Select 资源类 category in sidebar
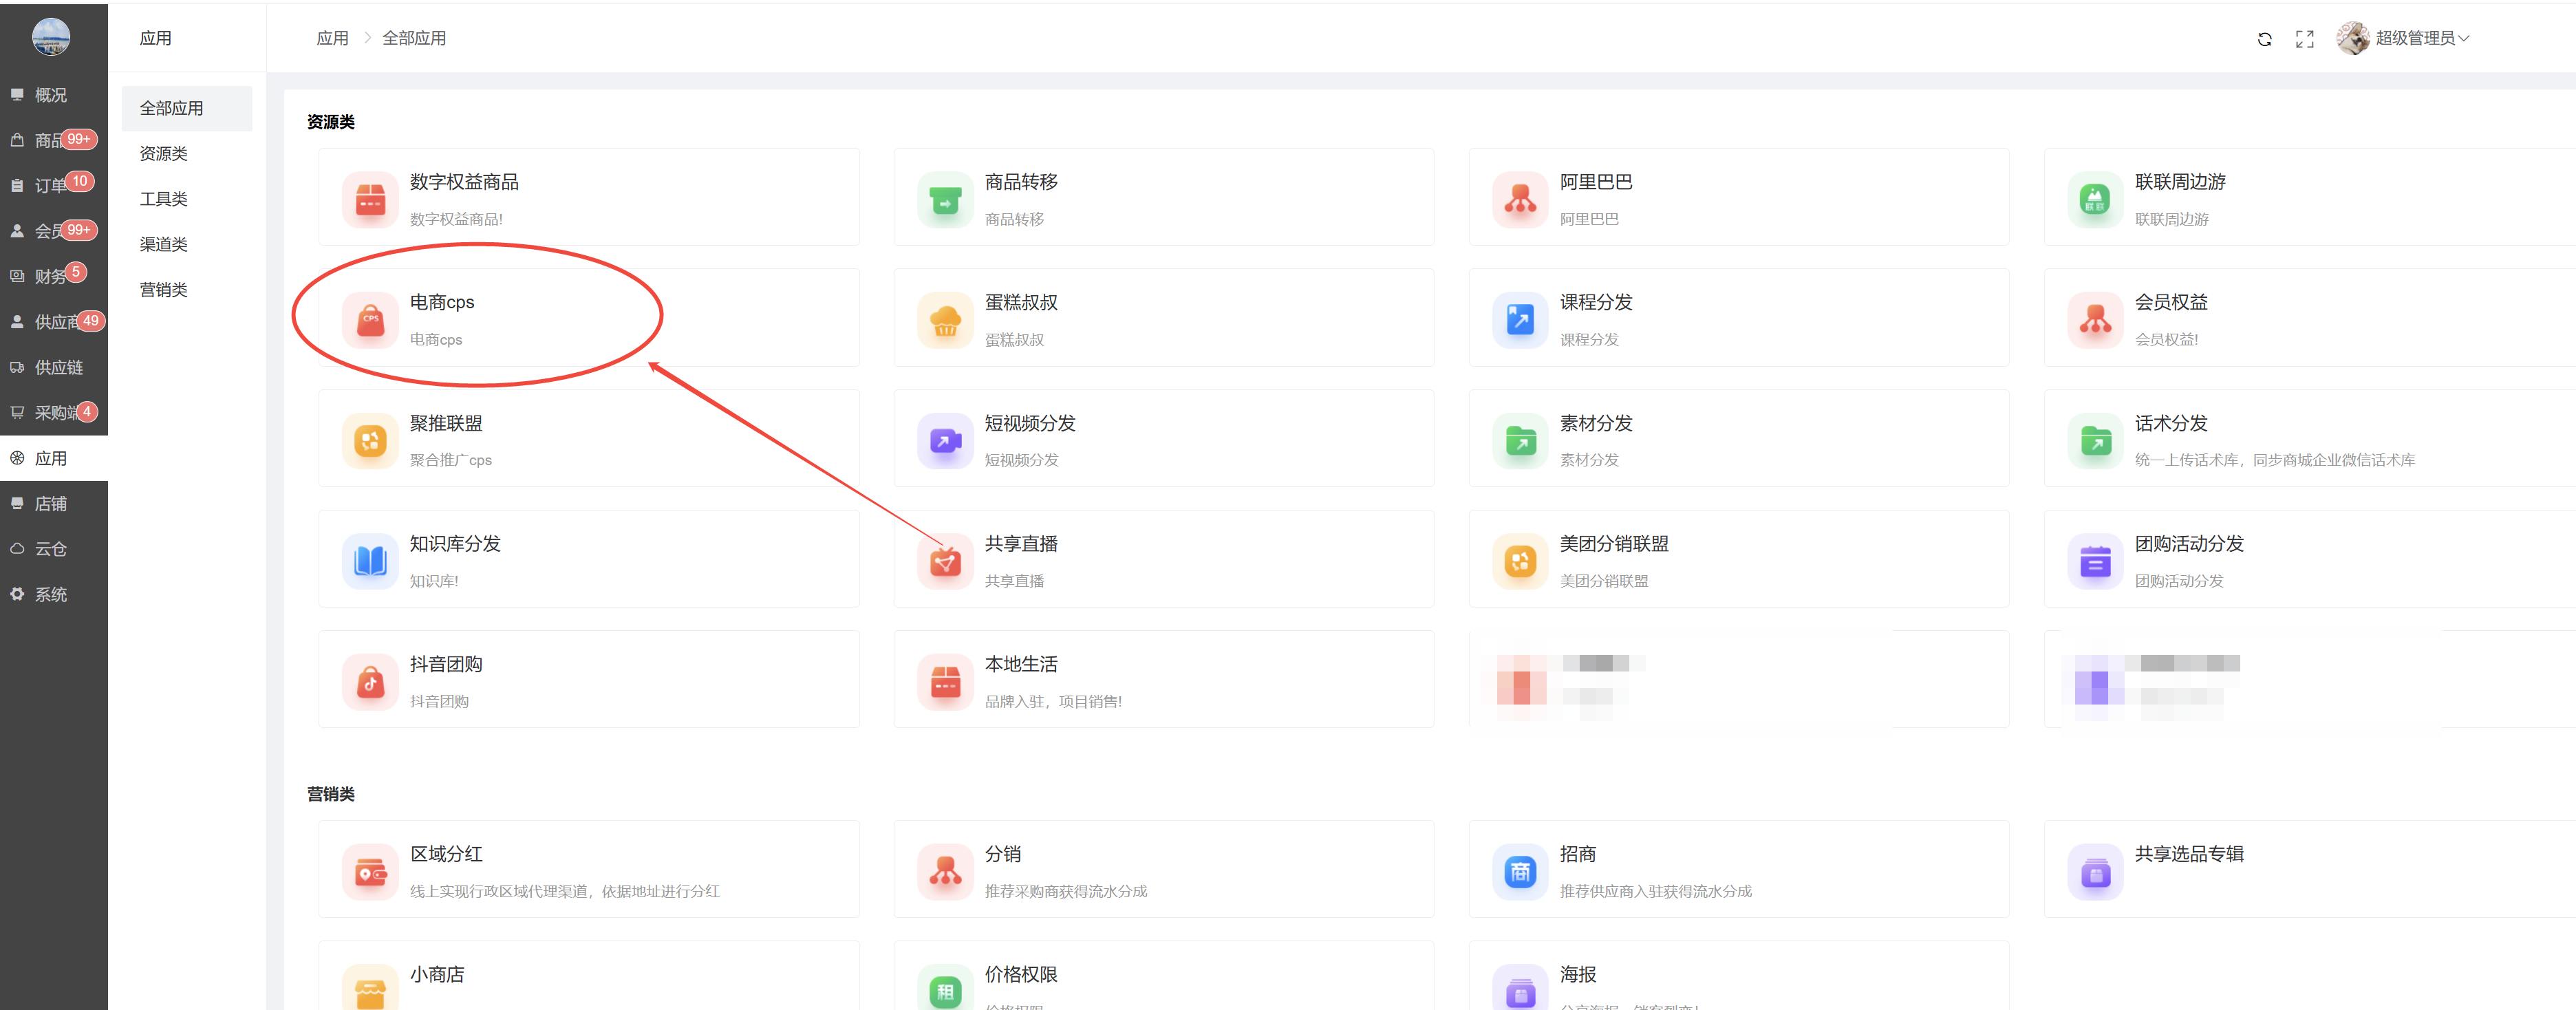 pos(164,153)
